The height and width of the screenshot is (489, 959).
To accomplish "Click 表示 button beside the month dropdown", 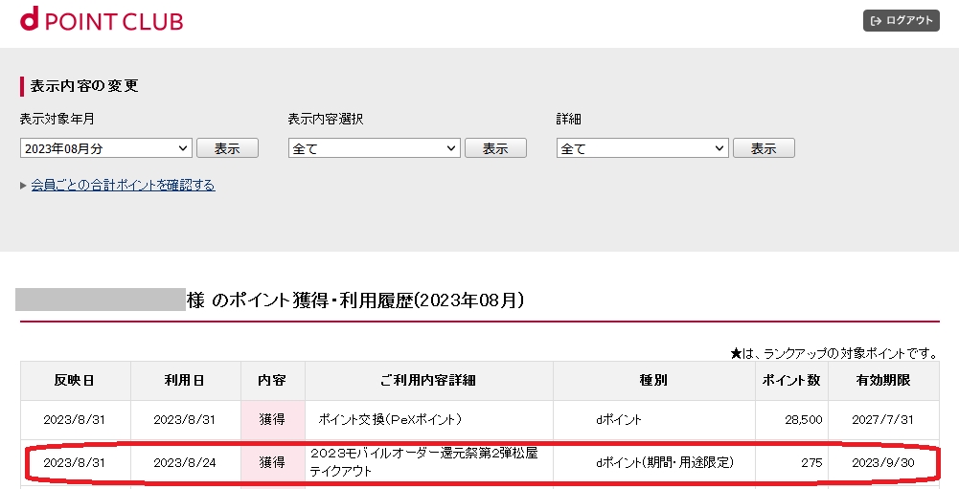I will (227, 148).
